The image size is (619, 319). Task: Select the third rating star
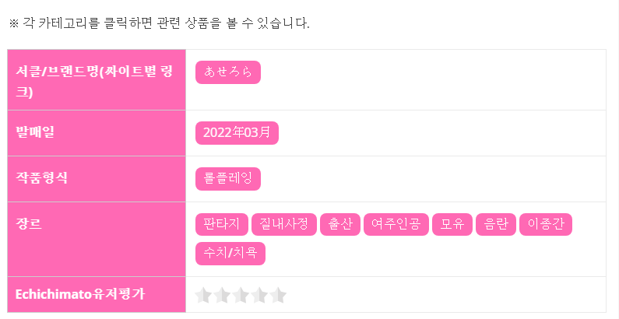[241, 296]
